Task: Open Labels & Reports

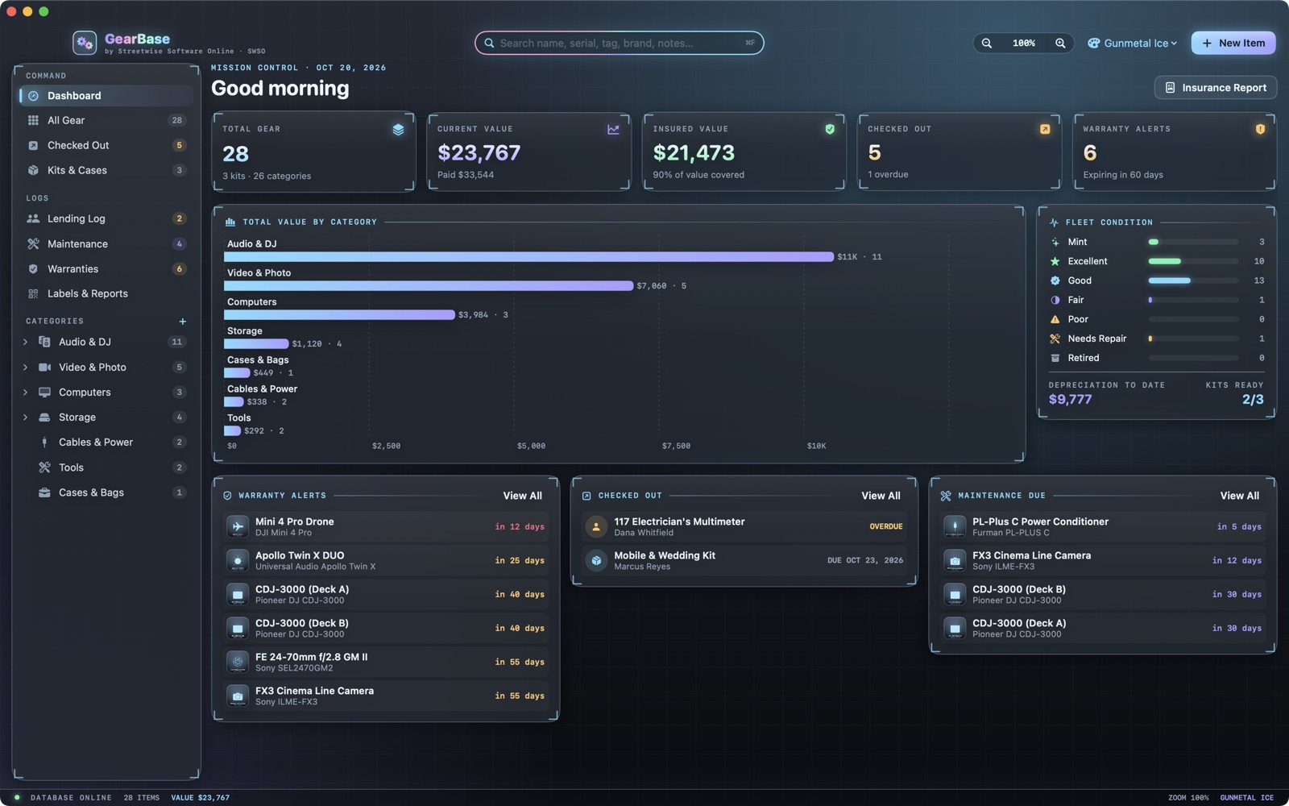Action: coord(106,294)
